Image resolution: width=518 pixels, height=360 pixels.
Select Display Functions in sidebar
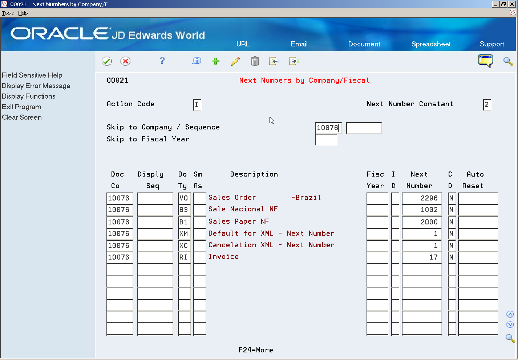click(29, 96)
